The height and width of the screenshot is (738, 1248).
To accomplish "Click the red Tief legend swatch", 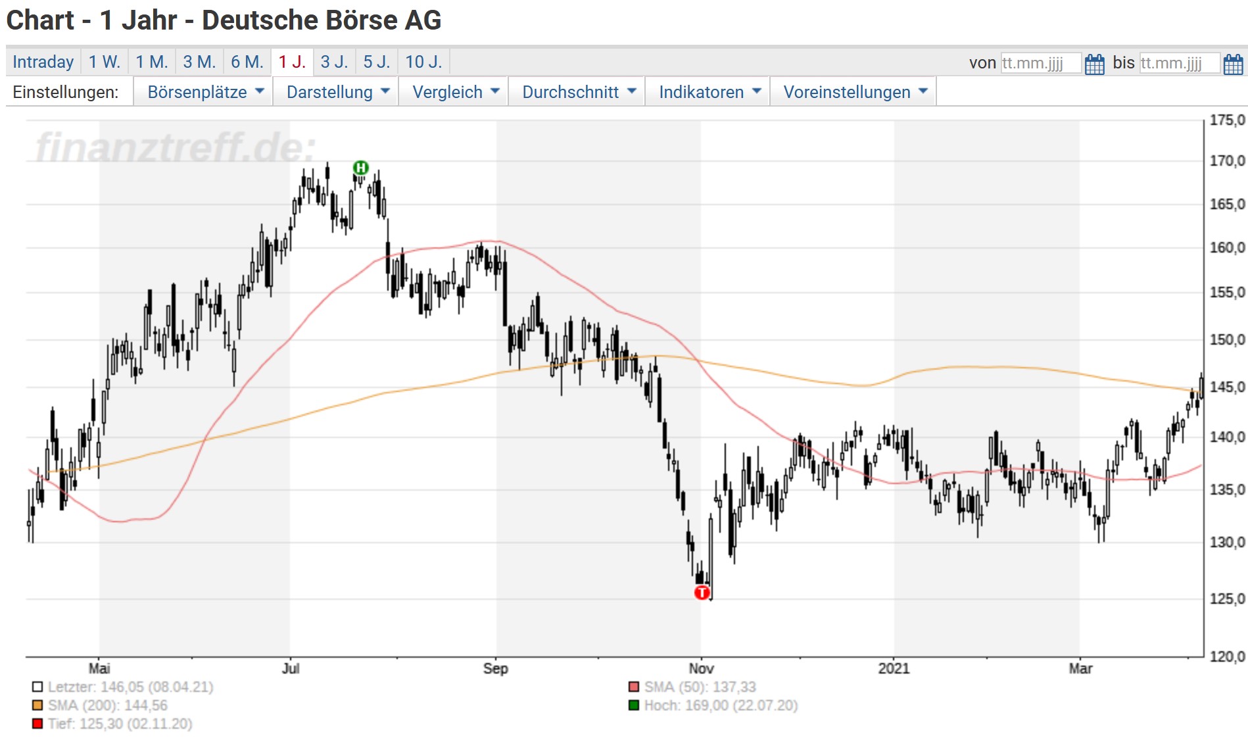I will (x=37, y=724).
